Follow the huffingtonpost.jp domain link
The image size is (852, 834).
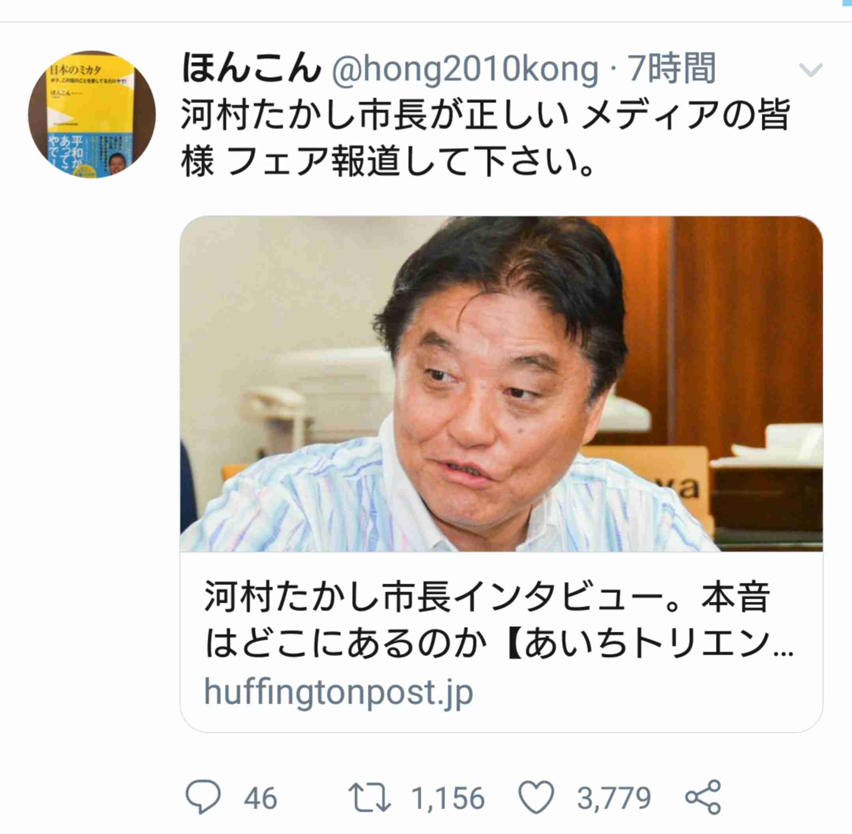click(x=338, y=692)
